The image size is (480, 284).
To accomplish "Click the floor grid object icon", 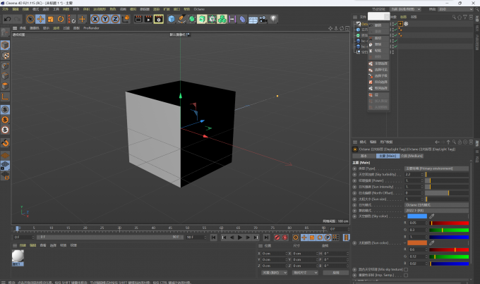I will tap(253, 20).
